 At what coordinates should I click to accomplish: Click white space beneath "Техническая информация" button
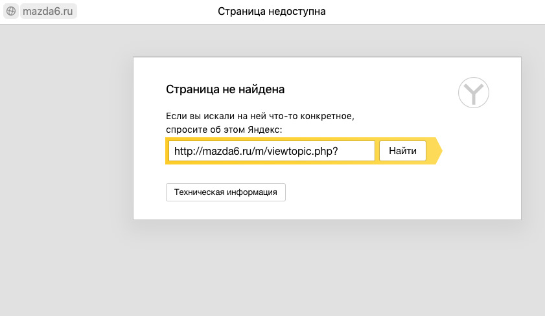(x=226, y=210)
